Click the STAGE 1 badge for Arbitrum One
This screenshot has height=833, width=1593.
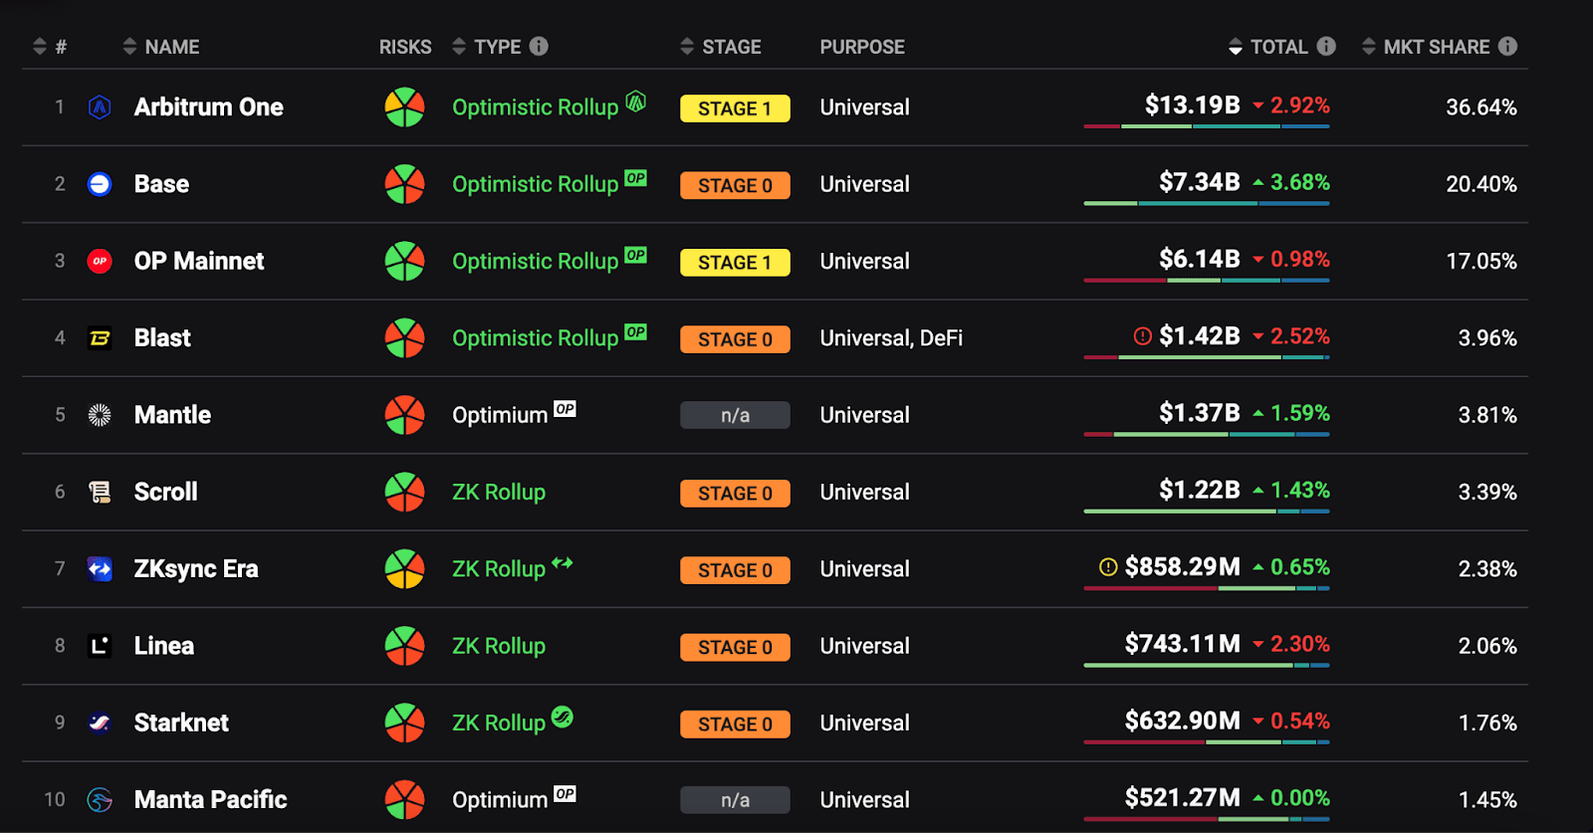tap(735, 108)
